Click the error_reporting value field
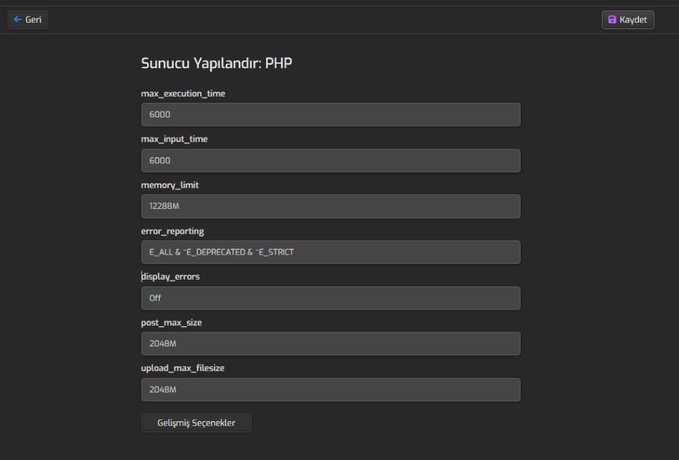Viewport: 679px width, 460px height. click(330, 252)
